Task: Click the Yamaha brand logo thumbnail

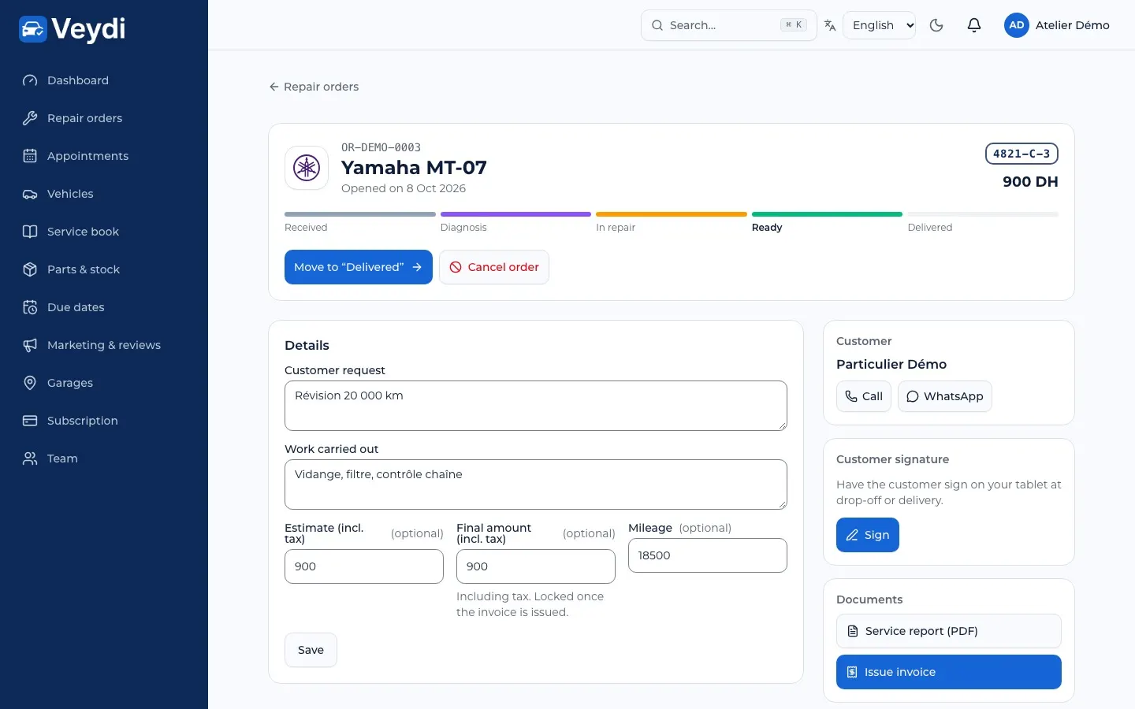Action: coord(307,168)
